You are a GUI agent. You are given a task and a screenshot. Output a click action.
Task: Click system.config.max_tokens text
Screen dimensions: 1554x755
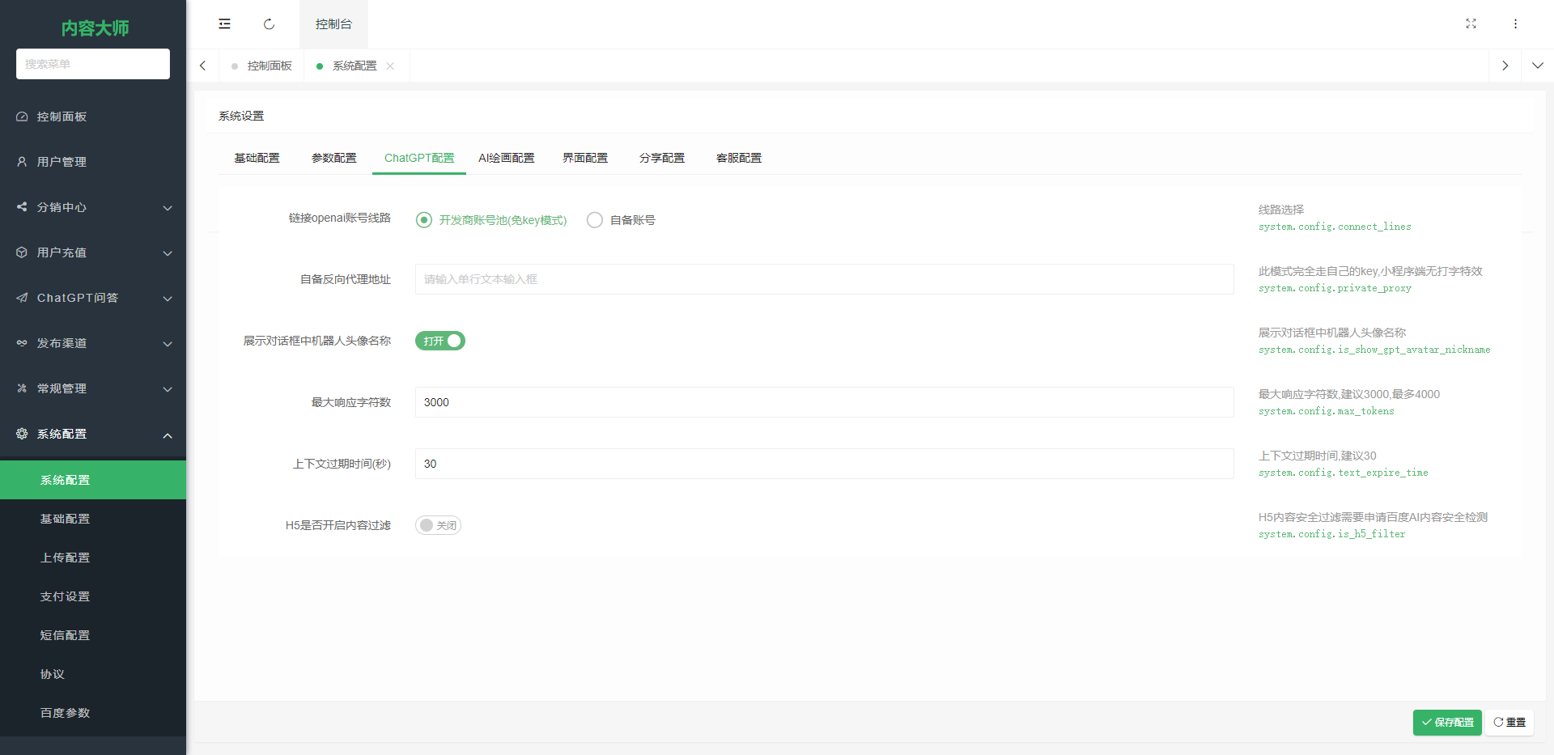1327,411
